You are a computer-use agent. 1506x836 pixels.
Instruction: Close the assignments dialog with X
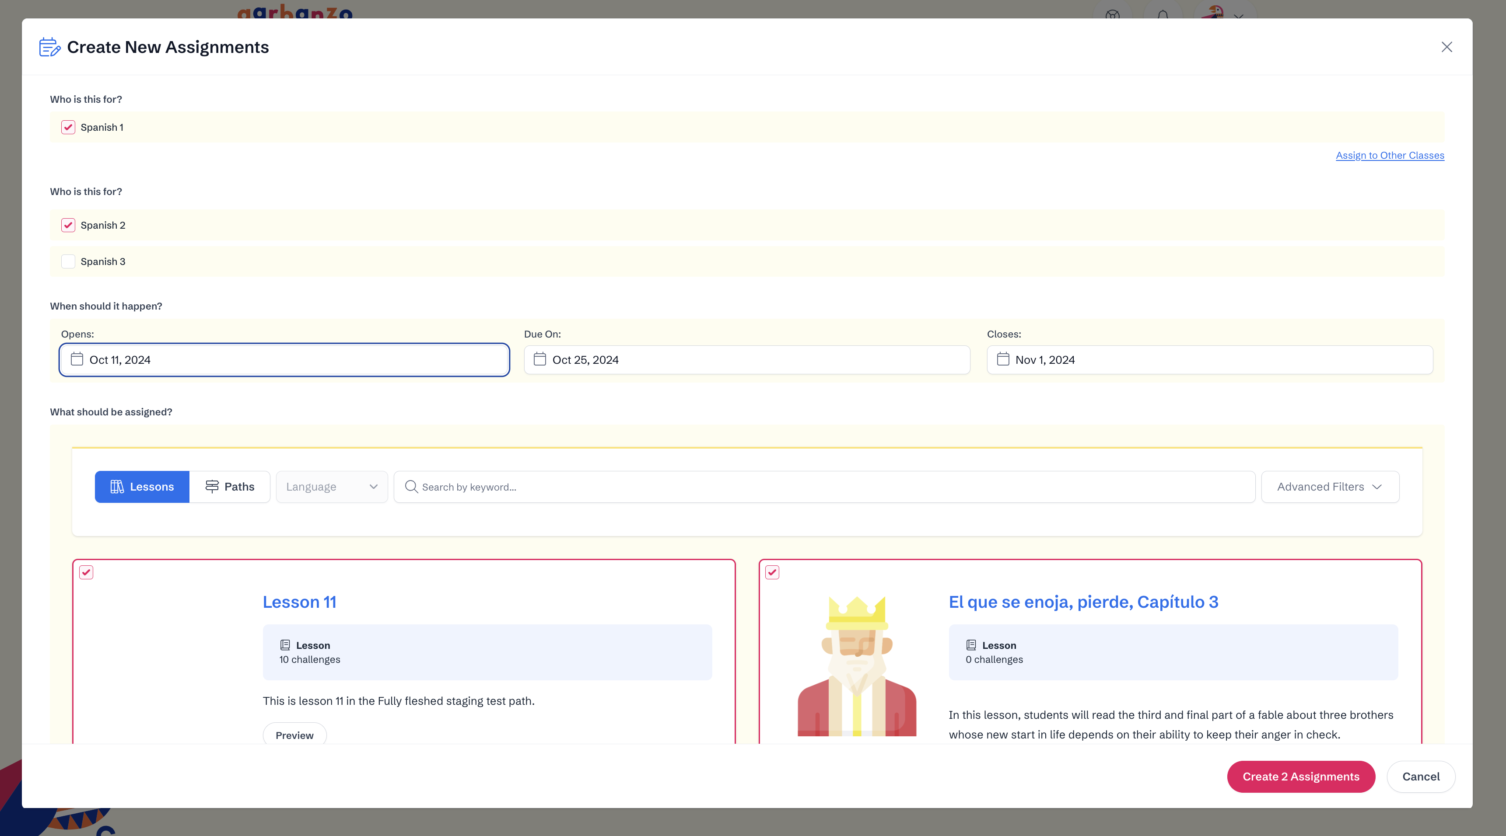coord(1446,47)
